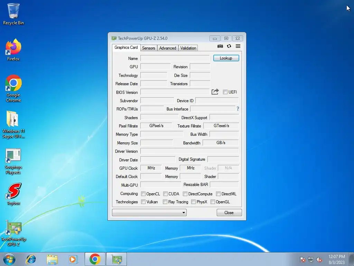354x266 pixels.
Task: Click the Name input field
Action: click(x=175, y=58)
